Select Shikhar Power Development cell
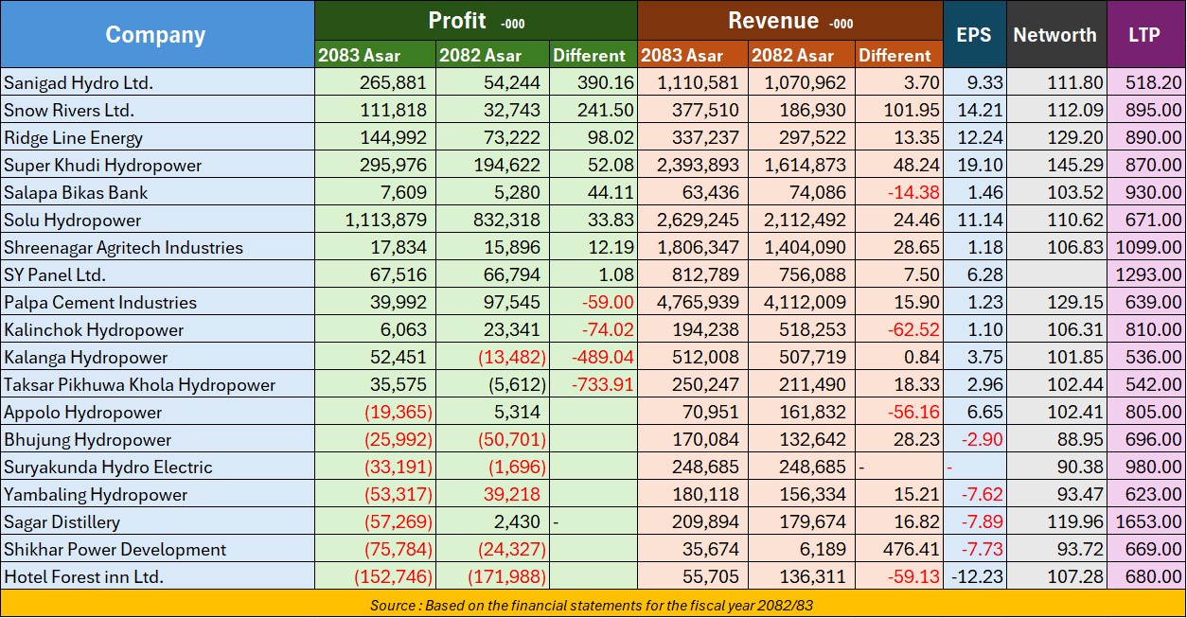 click(157, 549)
